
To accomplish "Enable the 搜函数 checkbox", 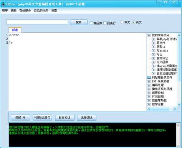I will (91, 23).
